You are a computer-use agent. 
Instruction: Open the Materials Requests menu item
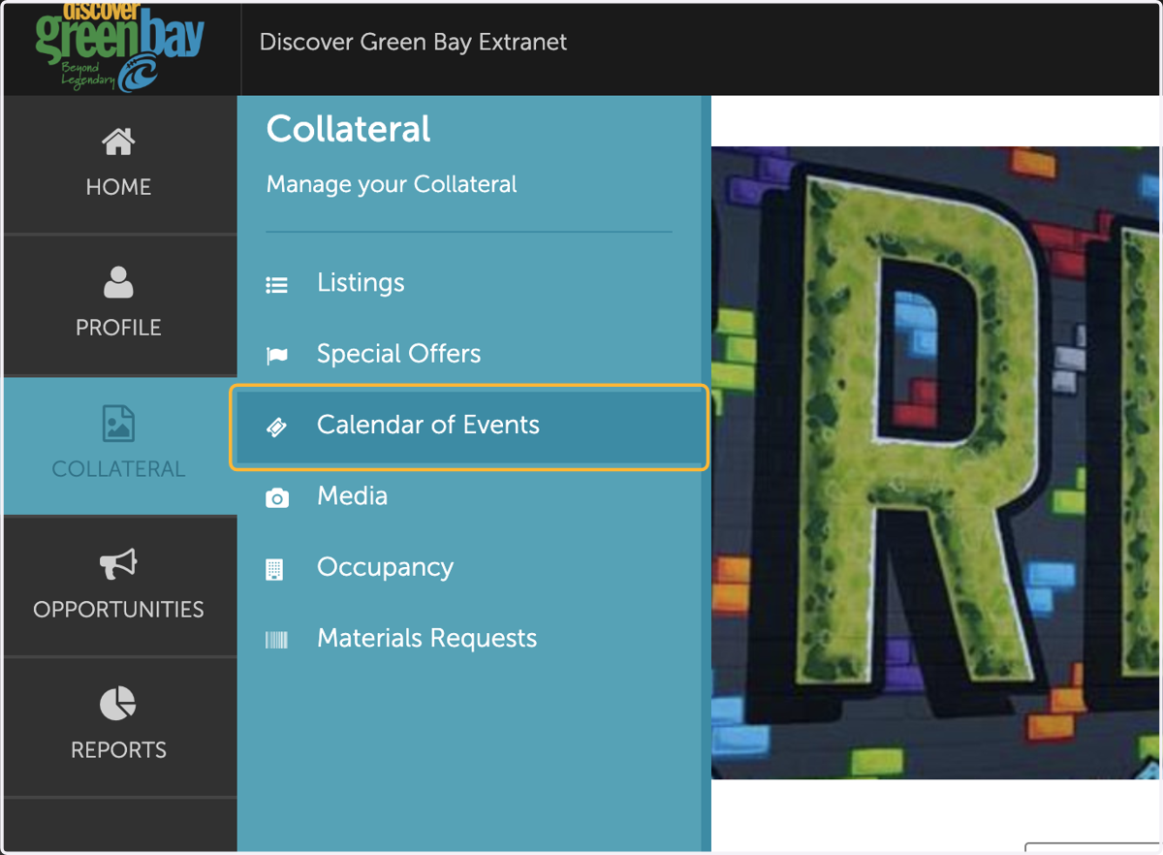click(426, 638)
